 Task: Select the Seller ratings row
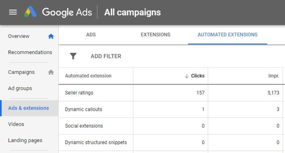coord(79,93)
